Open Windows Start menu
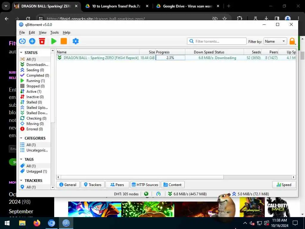305x229 pixels. (x=7, y=223)
